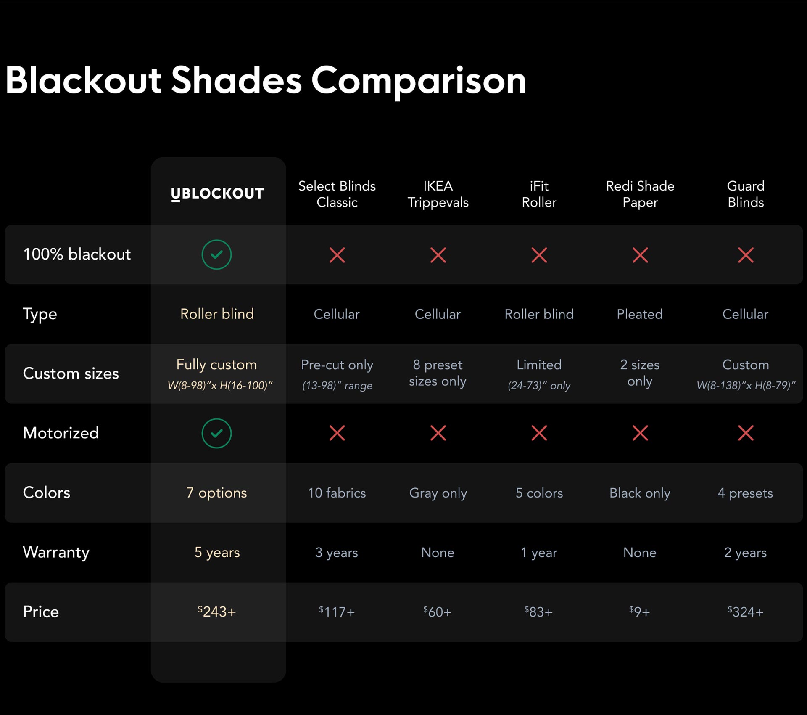Click the green checkmark for 100% blackout
The width and height of the screenshot is (807, 715).
[216, 254]
